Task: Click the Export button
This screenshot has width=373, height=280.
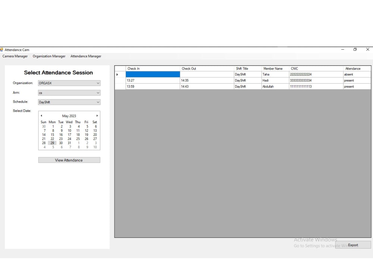Action: (x=353, y=245)
